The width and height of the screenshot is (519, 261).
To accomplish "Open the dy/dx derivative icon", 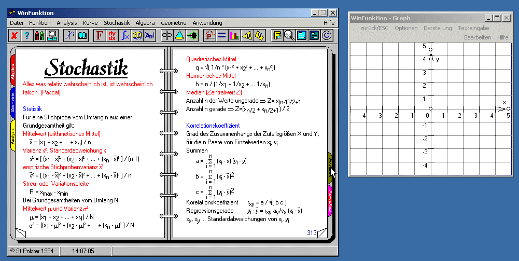I will 112,35.
